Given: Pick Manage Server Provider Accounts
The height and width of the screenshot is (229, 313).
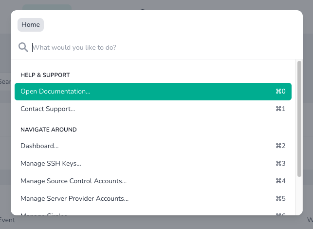Looking at the screenshot, I should [74, 199].
